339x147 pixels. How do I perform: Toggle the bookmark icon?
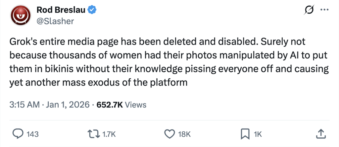coord(244,134)
